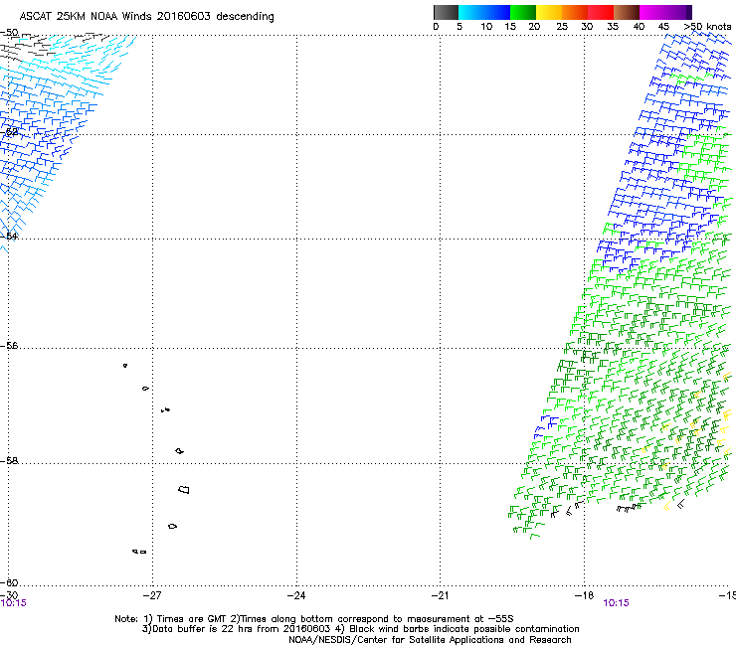Click the longitude label -18
The image size is (736, 646).
point(584,595)
